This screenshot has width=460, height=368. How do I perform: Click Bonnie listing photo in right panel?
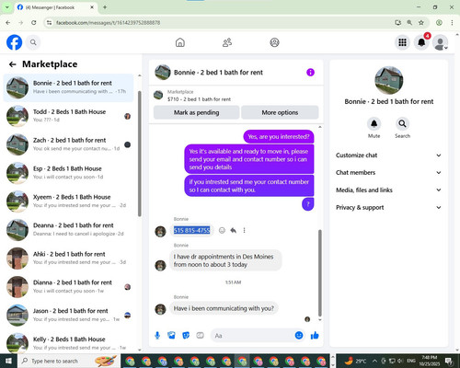coord(389,80)
